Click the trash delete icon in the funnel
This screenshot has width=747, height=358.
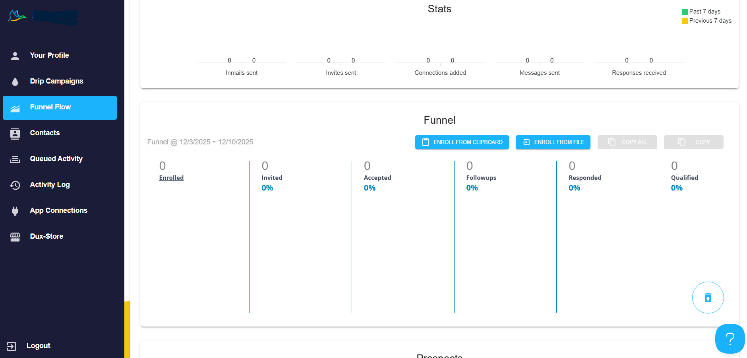point(708,297)
